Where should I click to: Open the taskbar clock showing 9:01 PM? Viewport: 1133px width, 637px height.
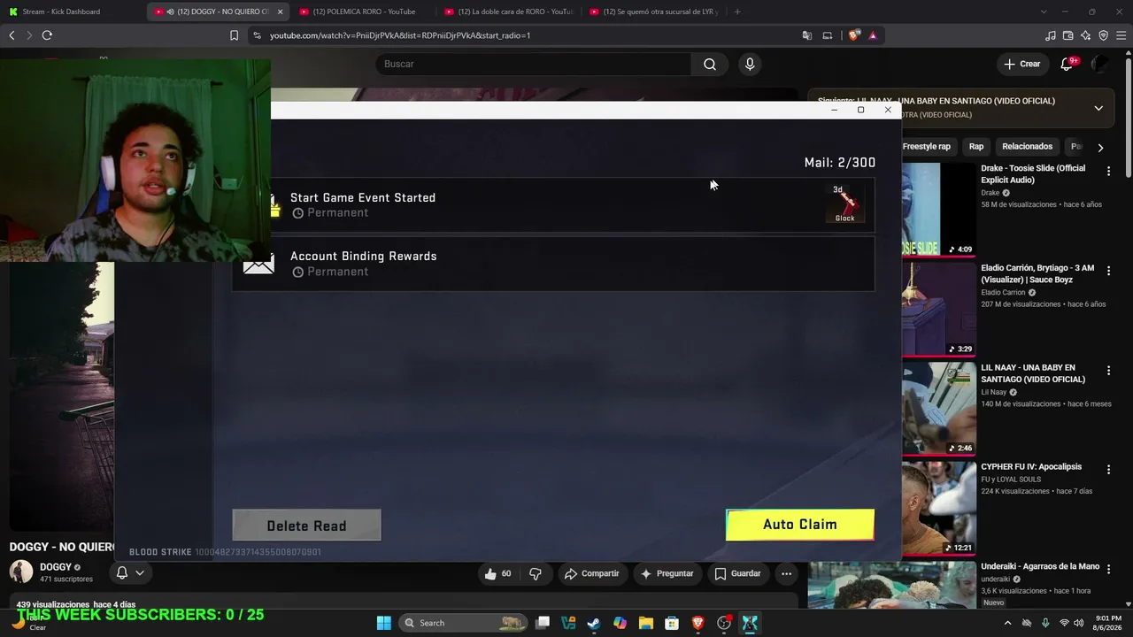[x=1108, y=623]
